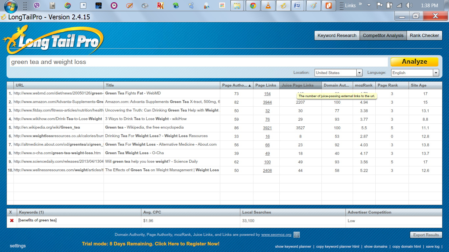Click the URL column header
The image size is (449, 252).
[x=59, y=85]
